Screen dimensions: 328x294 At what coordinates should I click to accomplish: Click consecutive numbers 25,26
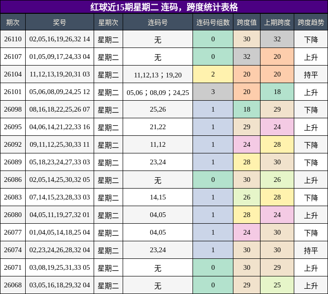click(x=158, y=109)
